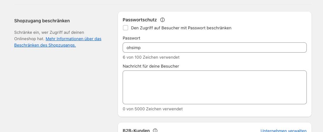Click the 'Onlineshop hat.' text before the link

[x=29, y=39]
